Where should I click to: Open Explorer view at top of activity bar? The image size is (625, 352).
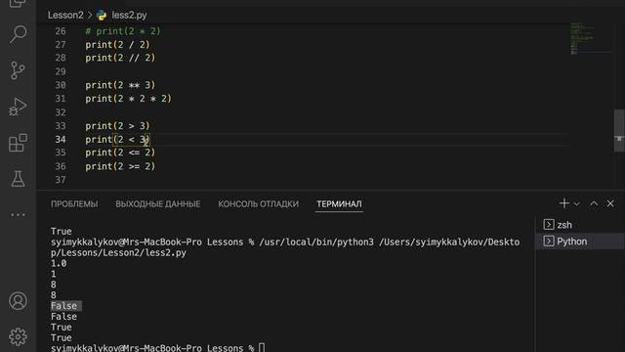[x=18, y=4]
